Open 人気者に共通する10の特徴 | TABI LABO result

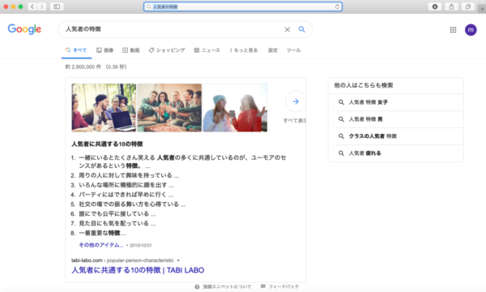click(x=138, y=270)
